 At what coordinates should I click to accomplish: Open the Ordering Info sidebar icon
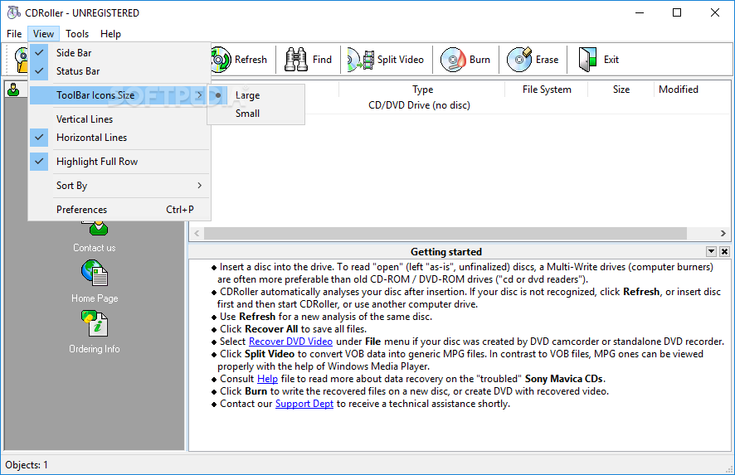(95, 323)
